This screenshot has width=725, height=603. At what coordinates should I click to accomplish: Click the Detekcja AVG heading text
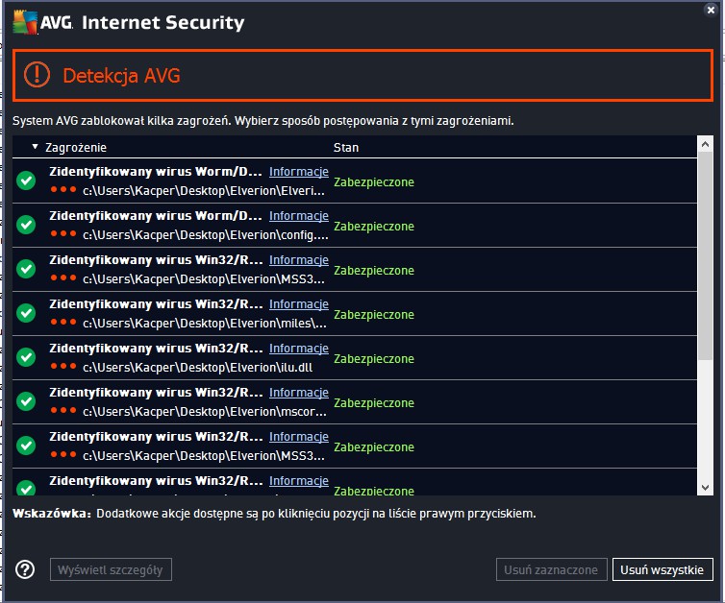click(121, 75)
